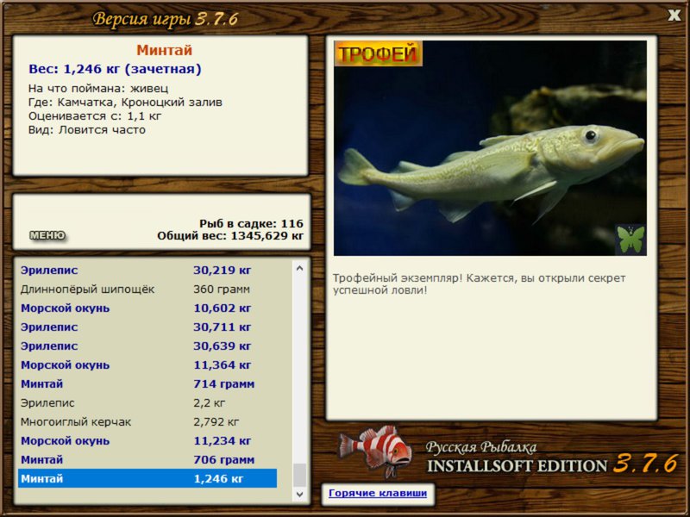Click the Минтай trophy fish photo
The image size is (690, 517).
pyautogui.click(x=490, y=148)
